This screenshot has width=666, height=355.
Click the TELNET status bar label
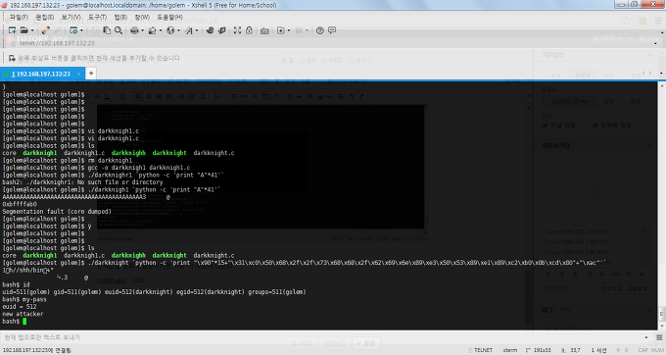click(483, 350)
